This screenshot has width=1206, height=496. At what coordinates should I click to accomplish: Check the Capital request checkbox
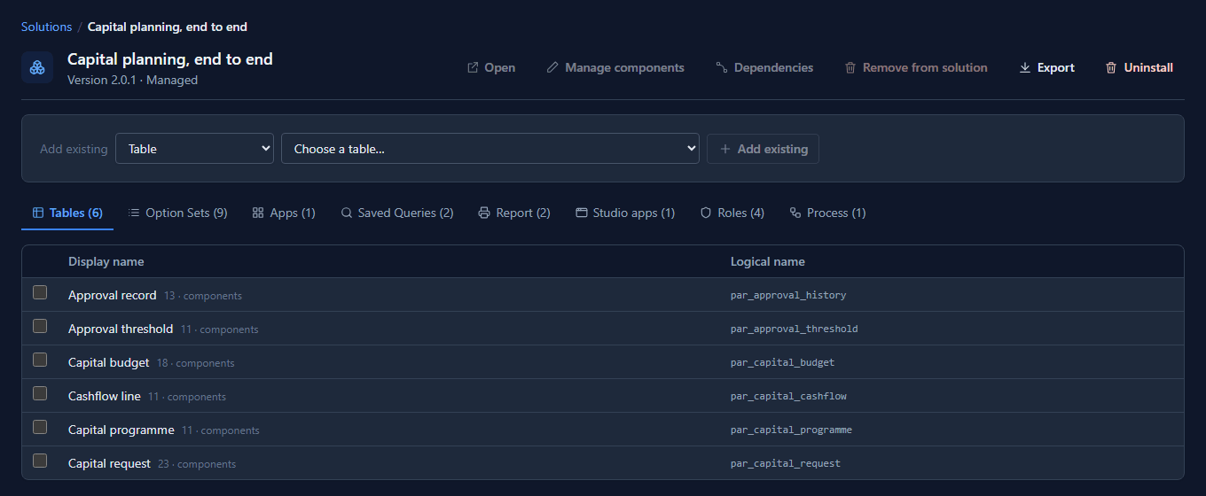click(x=40, y=461)
